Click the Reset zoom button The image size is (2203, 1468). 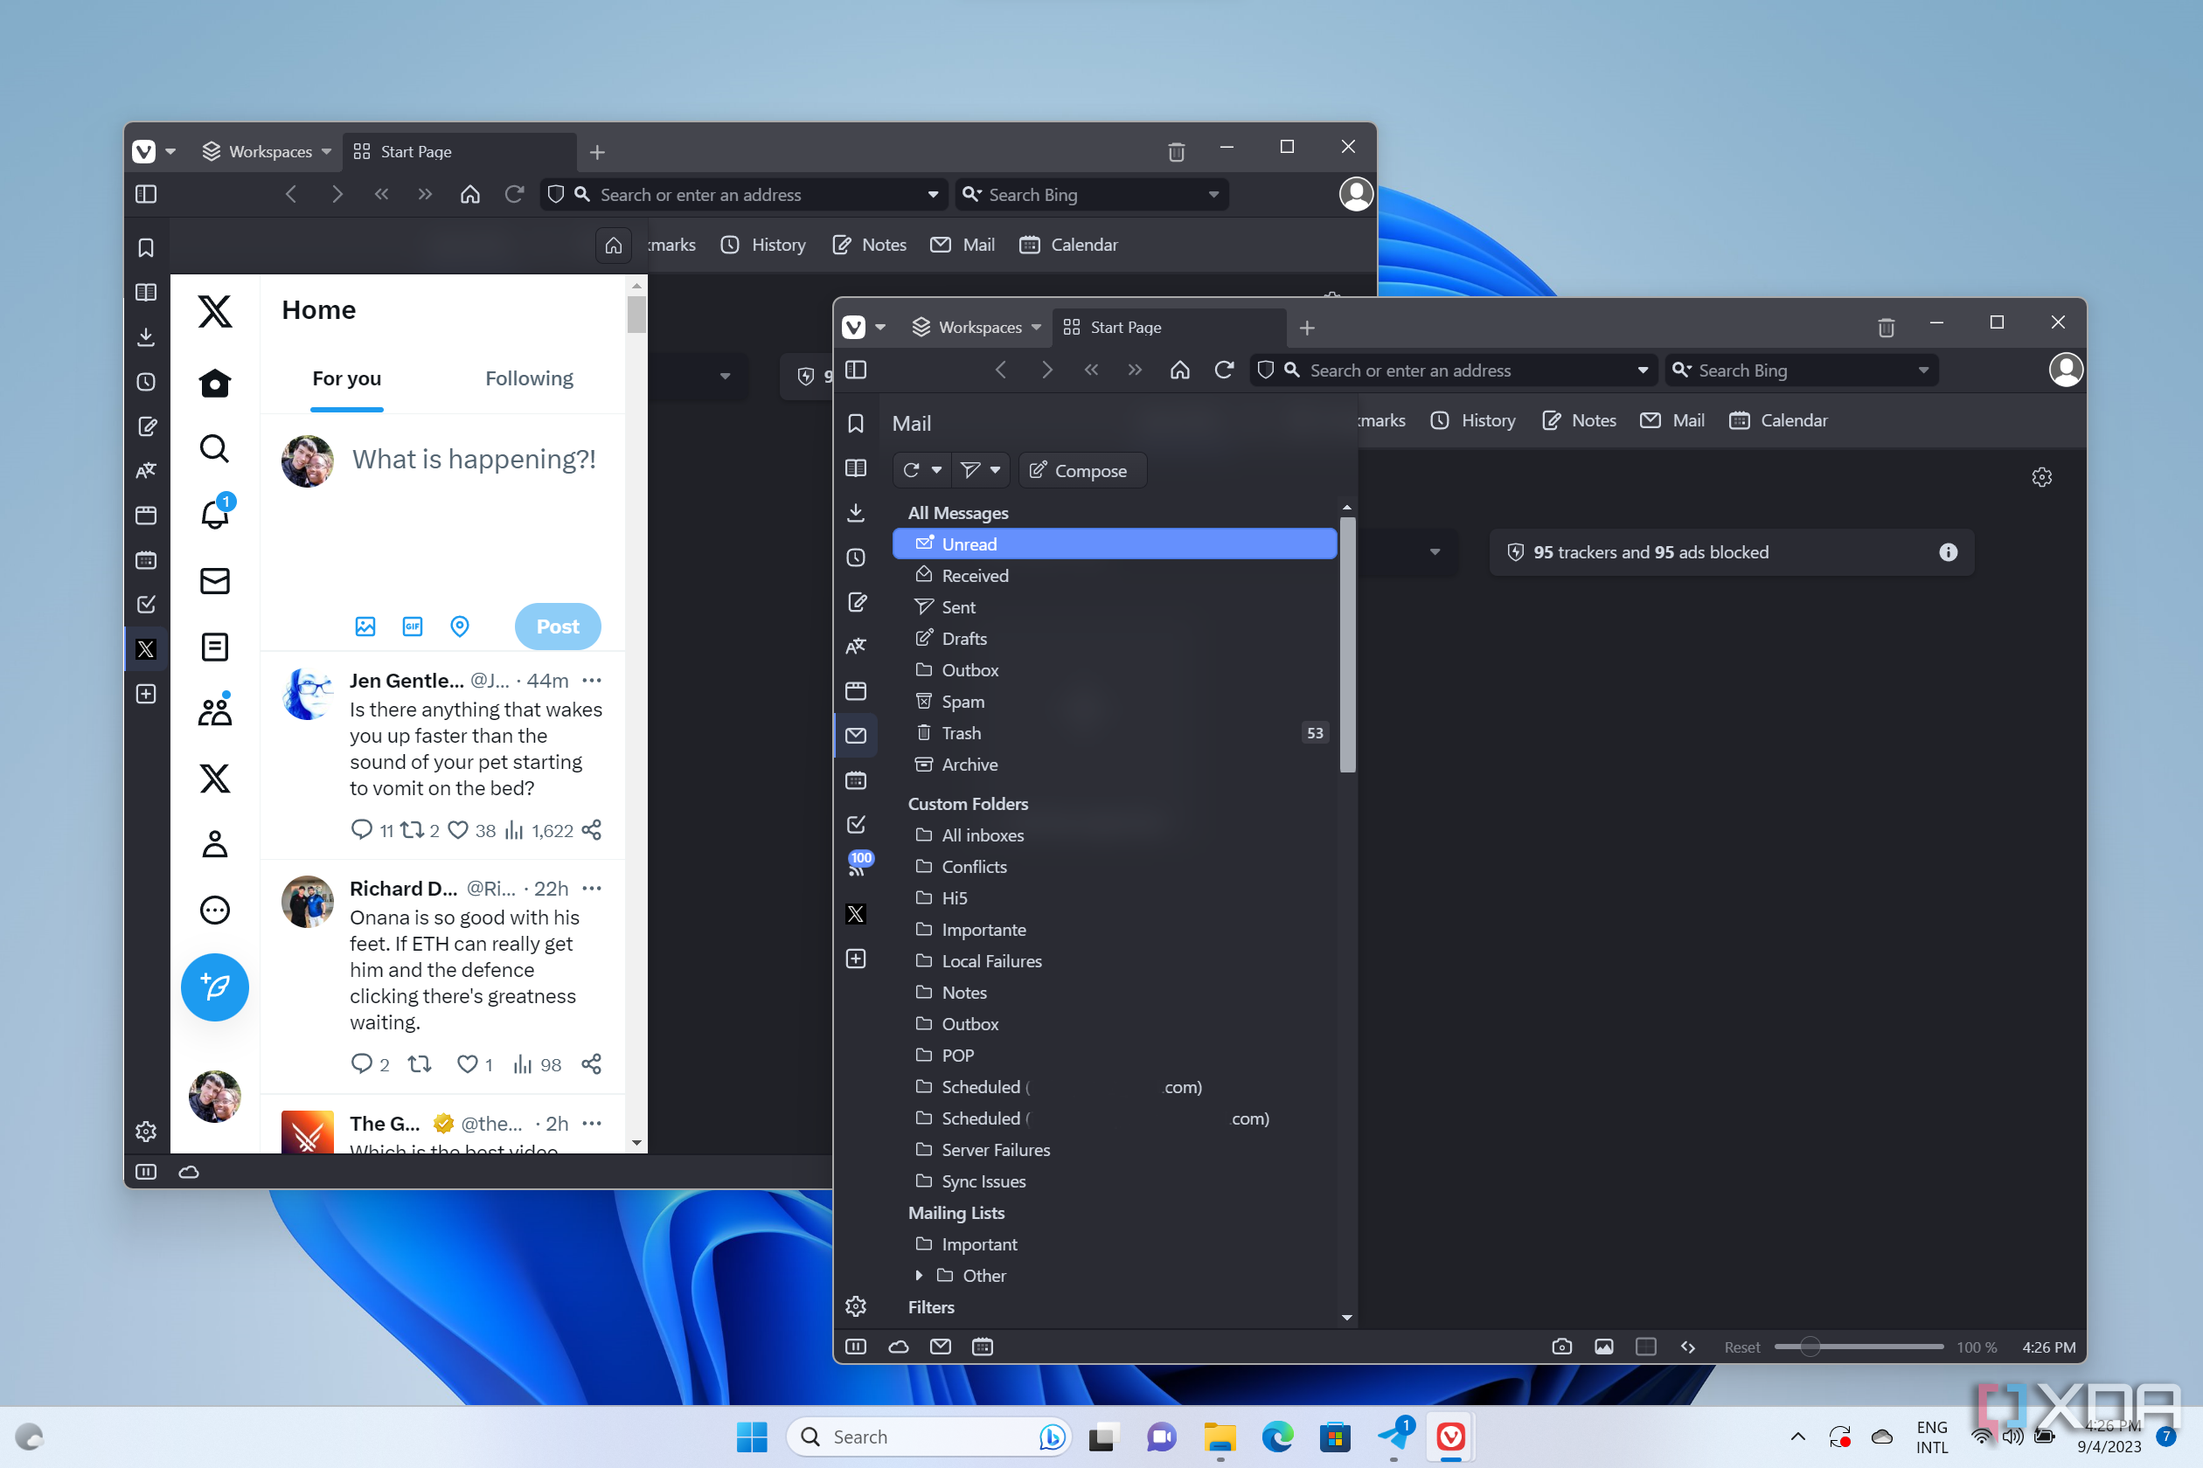pos(1741,1347)
